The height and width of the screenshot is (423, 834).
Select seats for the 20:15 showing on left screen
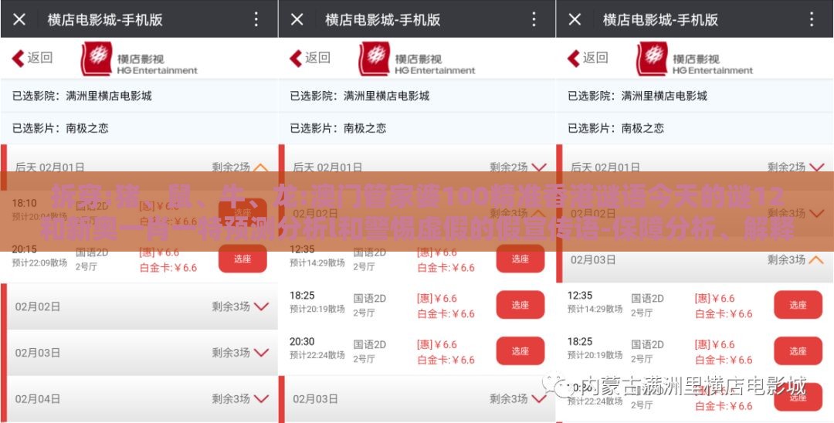point(242,259)
